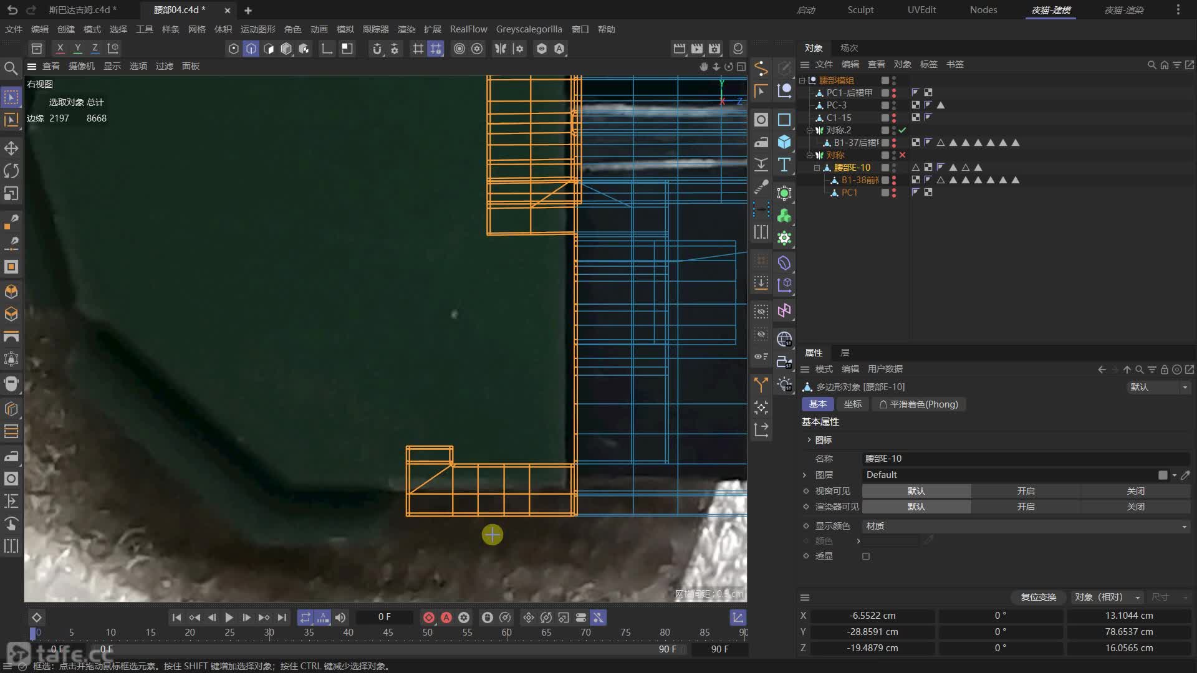
Task: Add a camera object
Action: [x=784, y=362]
